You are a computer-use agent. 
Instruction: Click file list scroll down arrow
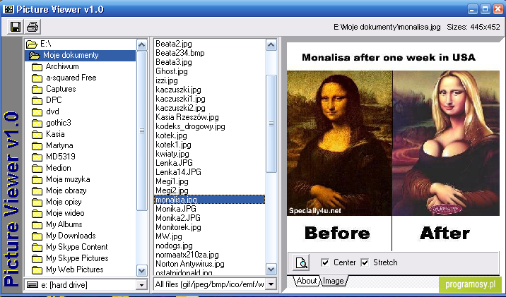[x=271, y=269]
